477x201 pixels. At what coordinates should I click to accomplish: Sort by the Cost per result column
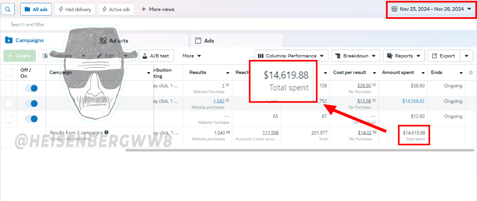click(x=350, y=73)
